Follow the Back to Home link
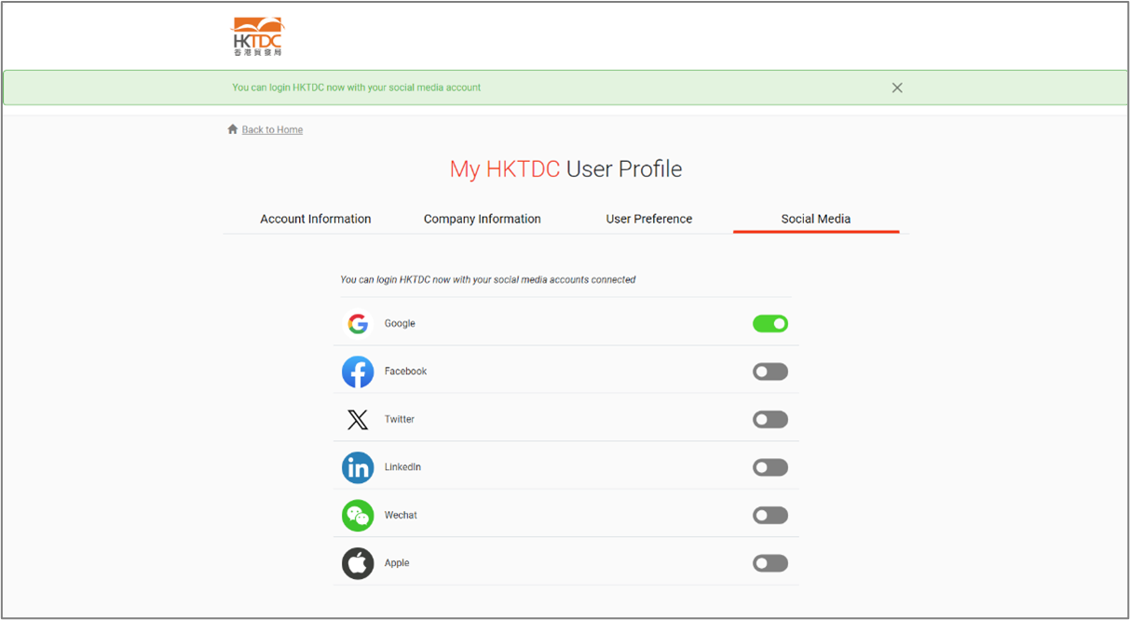Image resolution: width=1130 pixels, height=620 pixels. pyautogui.click(x=272, y=129)
